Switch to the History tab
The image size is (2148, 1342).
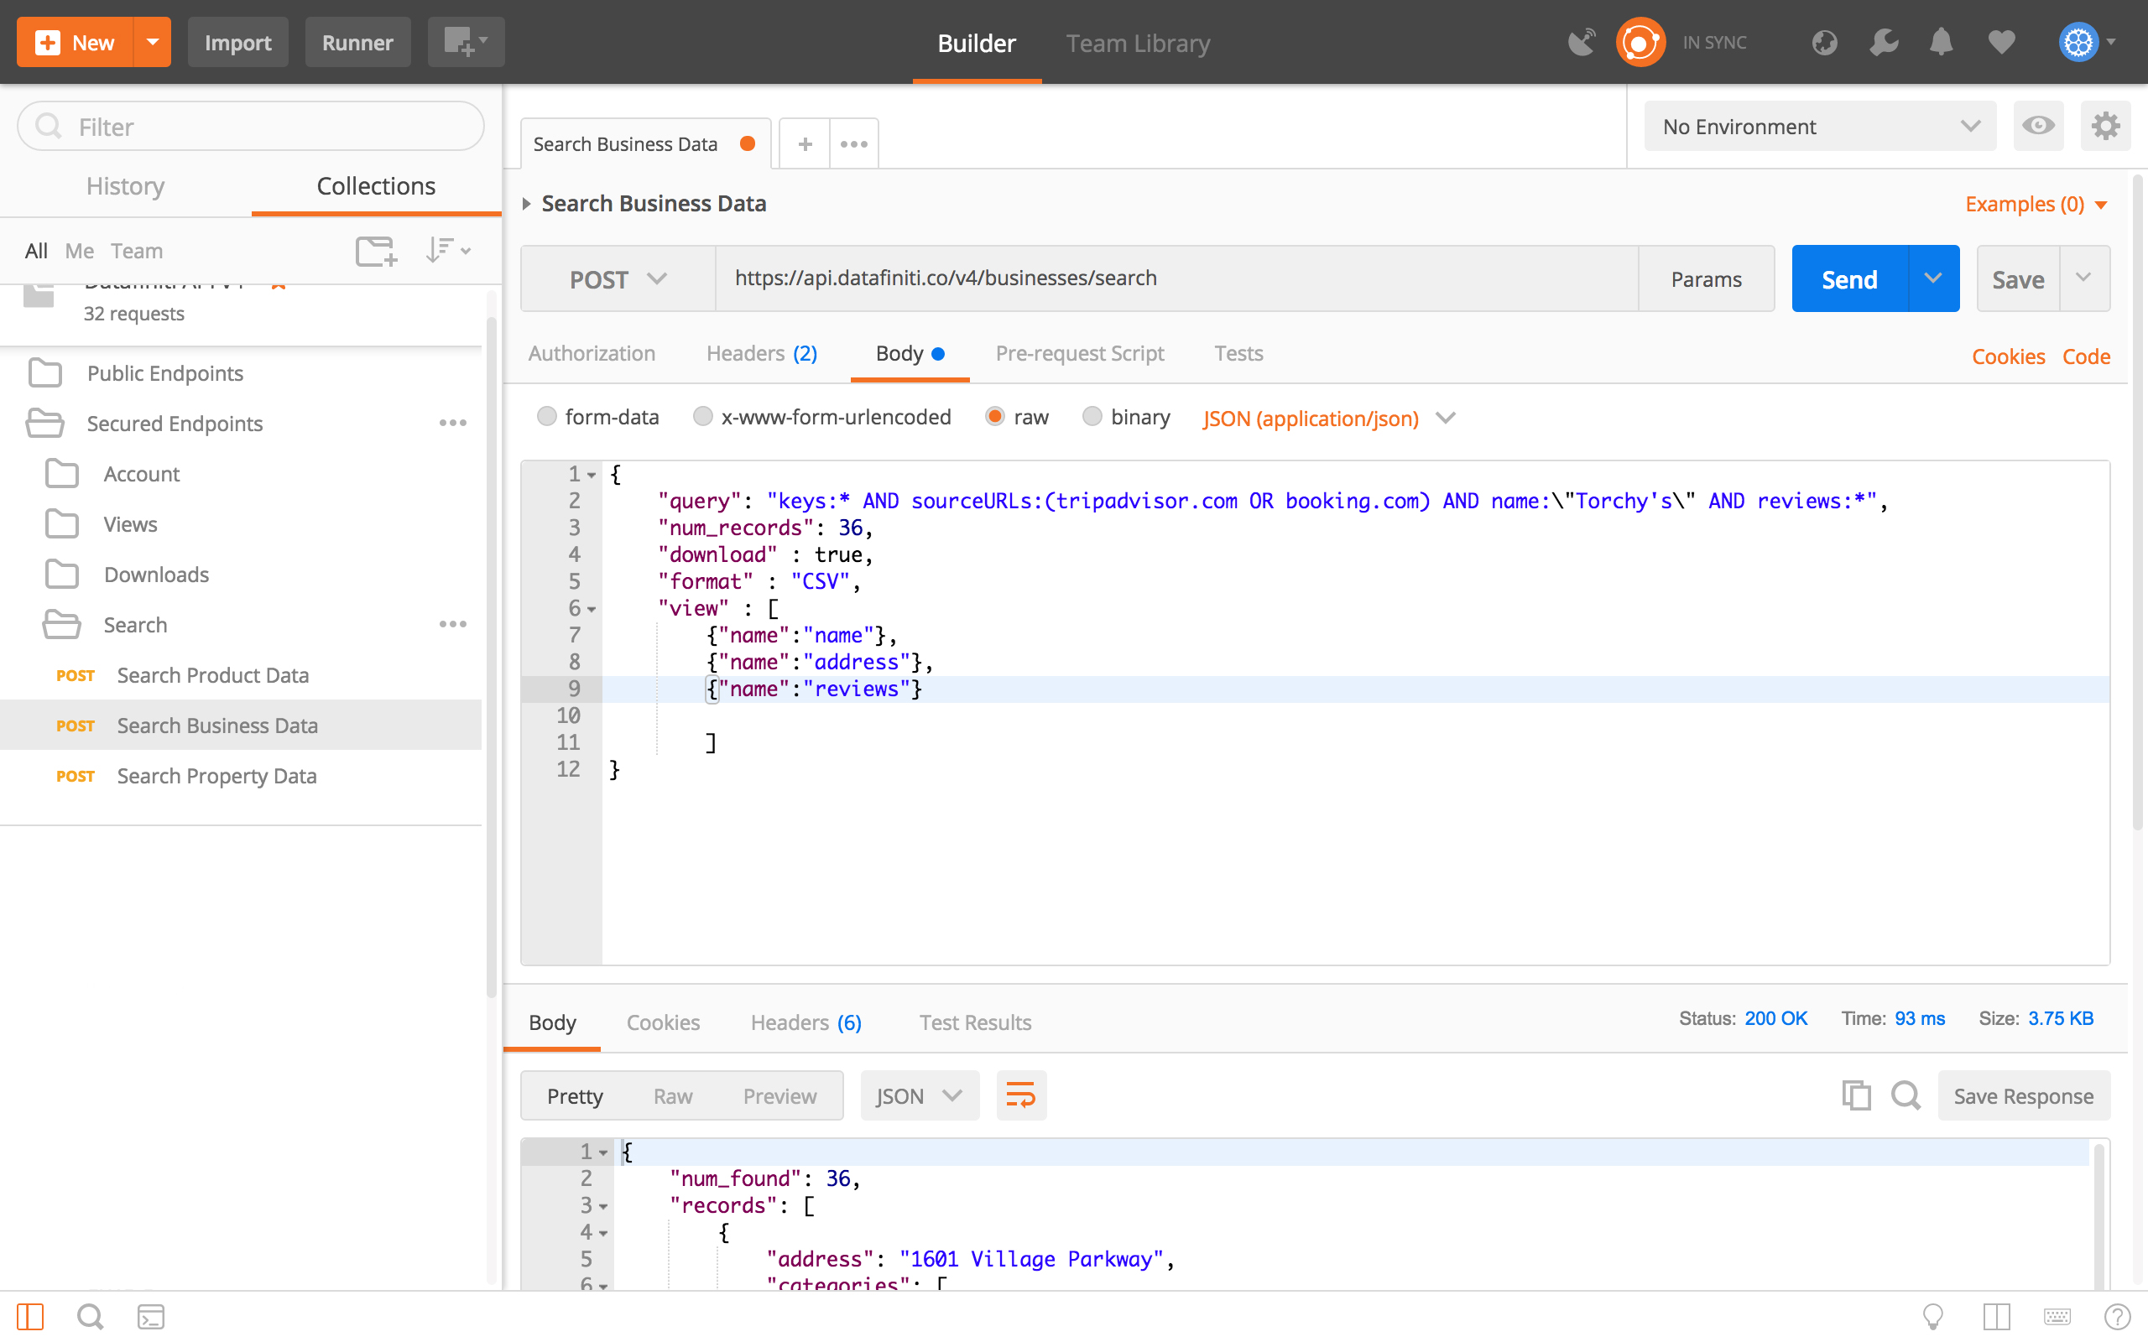[x=125, y=185]
